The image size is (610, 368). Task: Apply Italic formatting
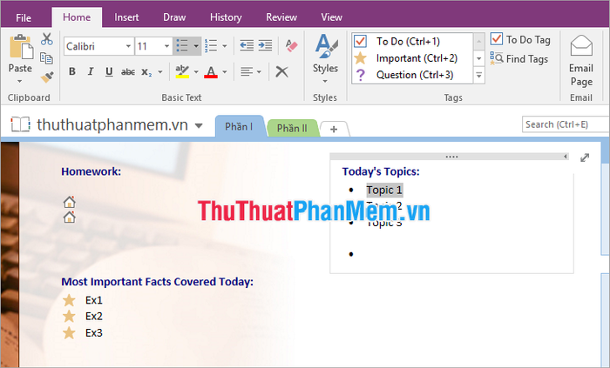(91, 72)
